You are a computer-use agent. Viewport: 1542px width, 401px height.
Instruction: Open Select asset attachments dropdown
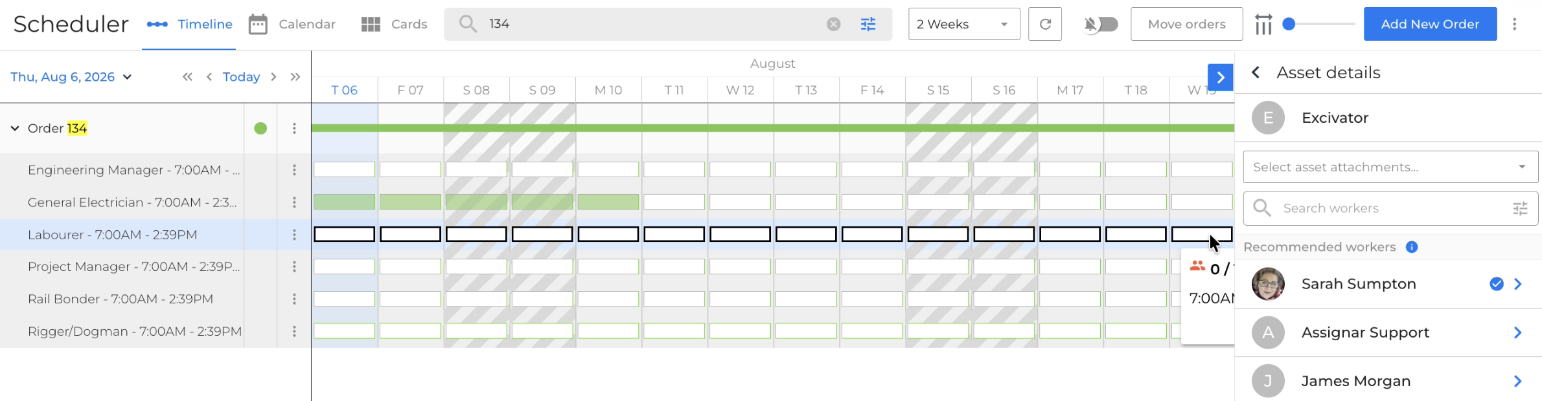(1390, 167)
